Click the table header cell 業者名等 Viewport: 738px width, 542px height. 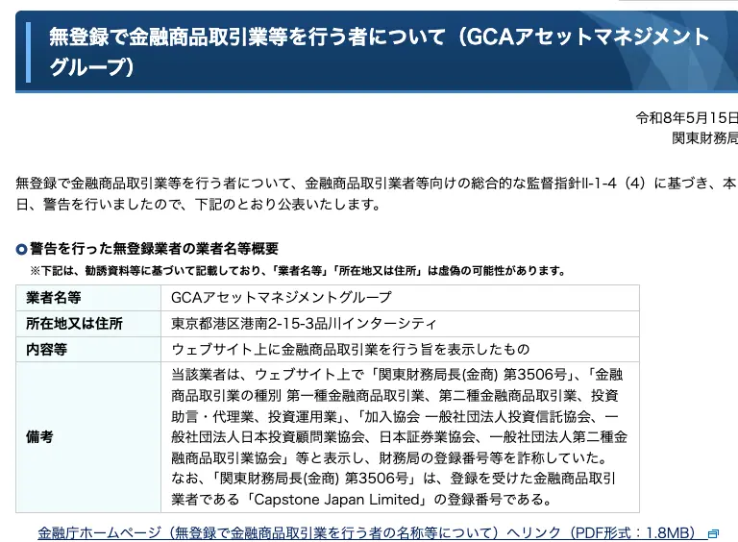(x=88, y=297)
